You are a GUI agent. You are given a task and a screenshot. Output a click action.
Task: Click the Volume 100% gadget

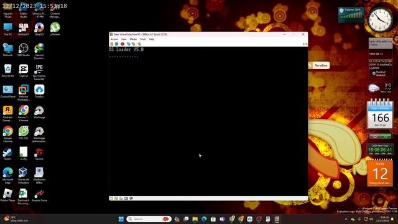351,15
